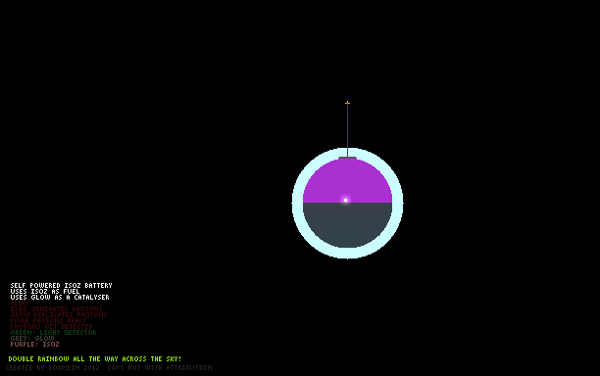Click the glowing white photon at the sphere center
600x376 pixels.
pyautogui.click(x=345, y=200)
